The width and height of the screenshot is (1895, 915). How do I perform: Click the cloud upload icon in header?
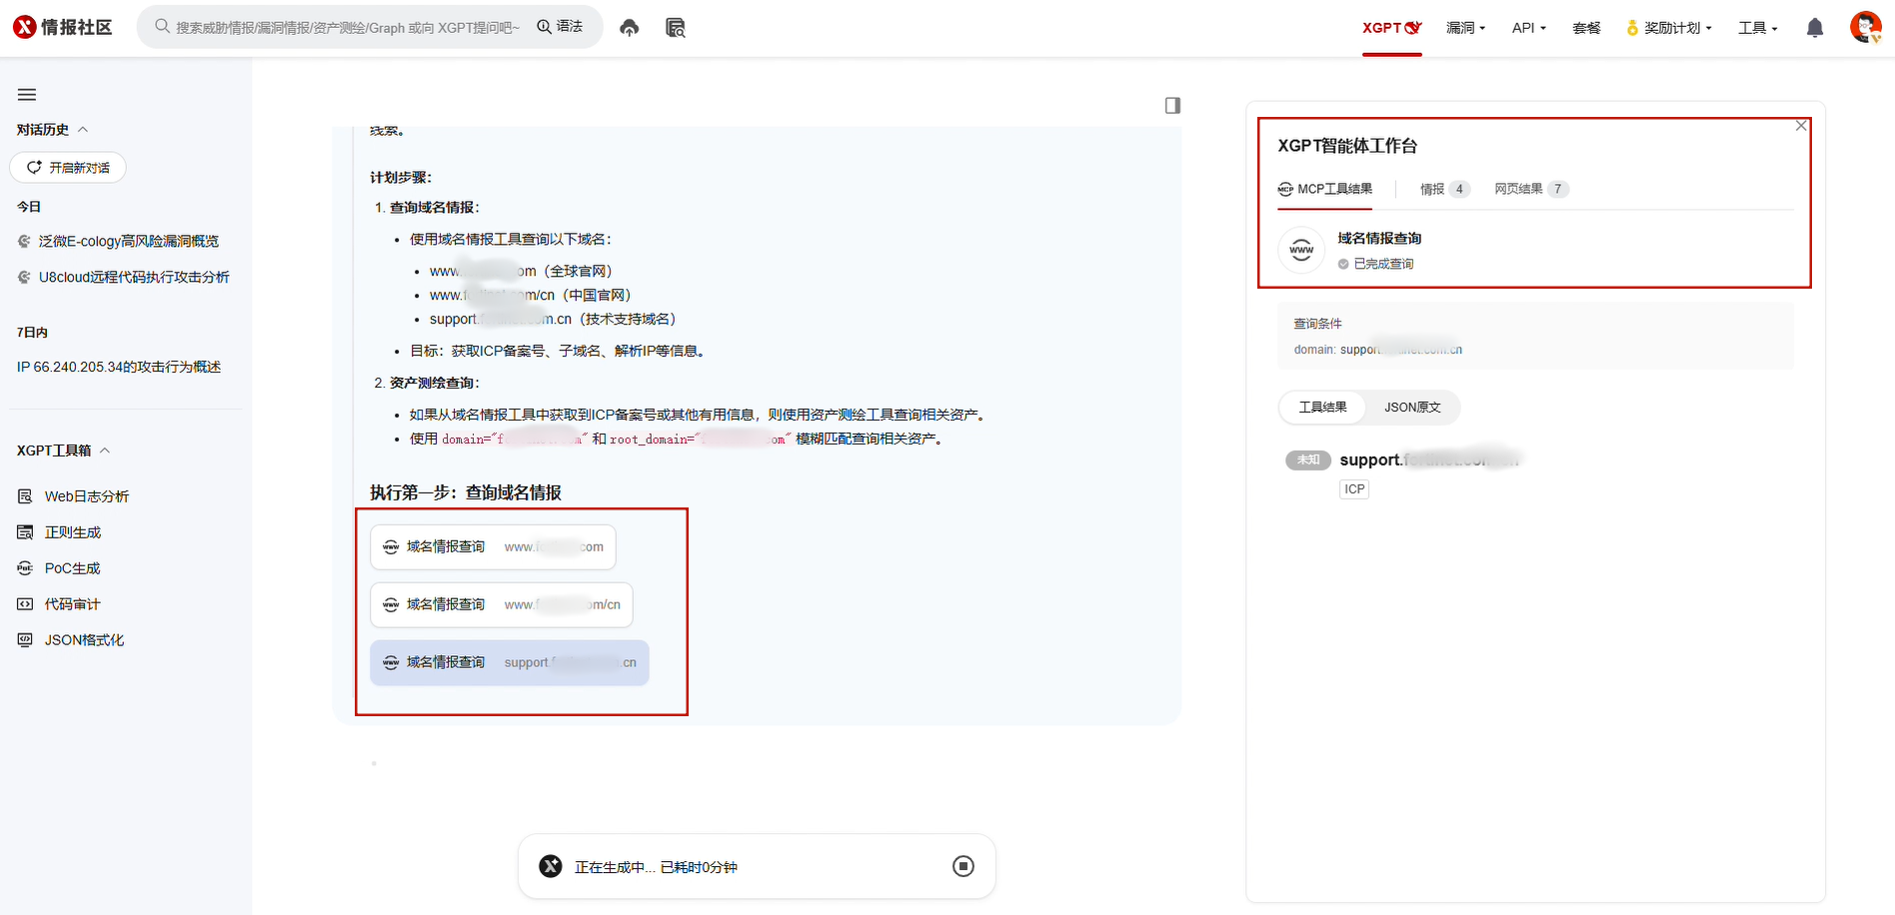[629, 28]
